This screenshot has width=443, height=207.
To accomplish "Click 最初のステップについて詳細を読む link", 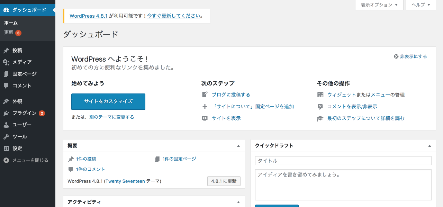I will pos(366,118).
